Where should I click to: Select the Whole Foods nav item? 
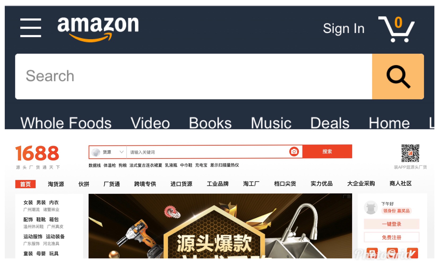tap(66, 123)
